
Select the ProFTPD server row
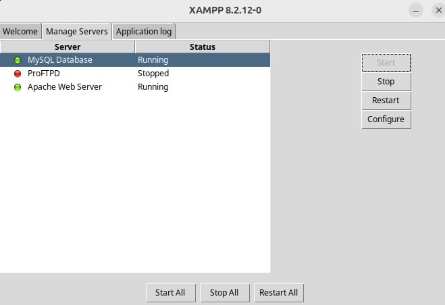135,74
